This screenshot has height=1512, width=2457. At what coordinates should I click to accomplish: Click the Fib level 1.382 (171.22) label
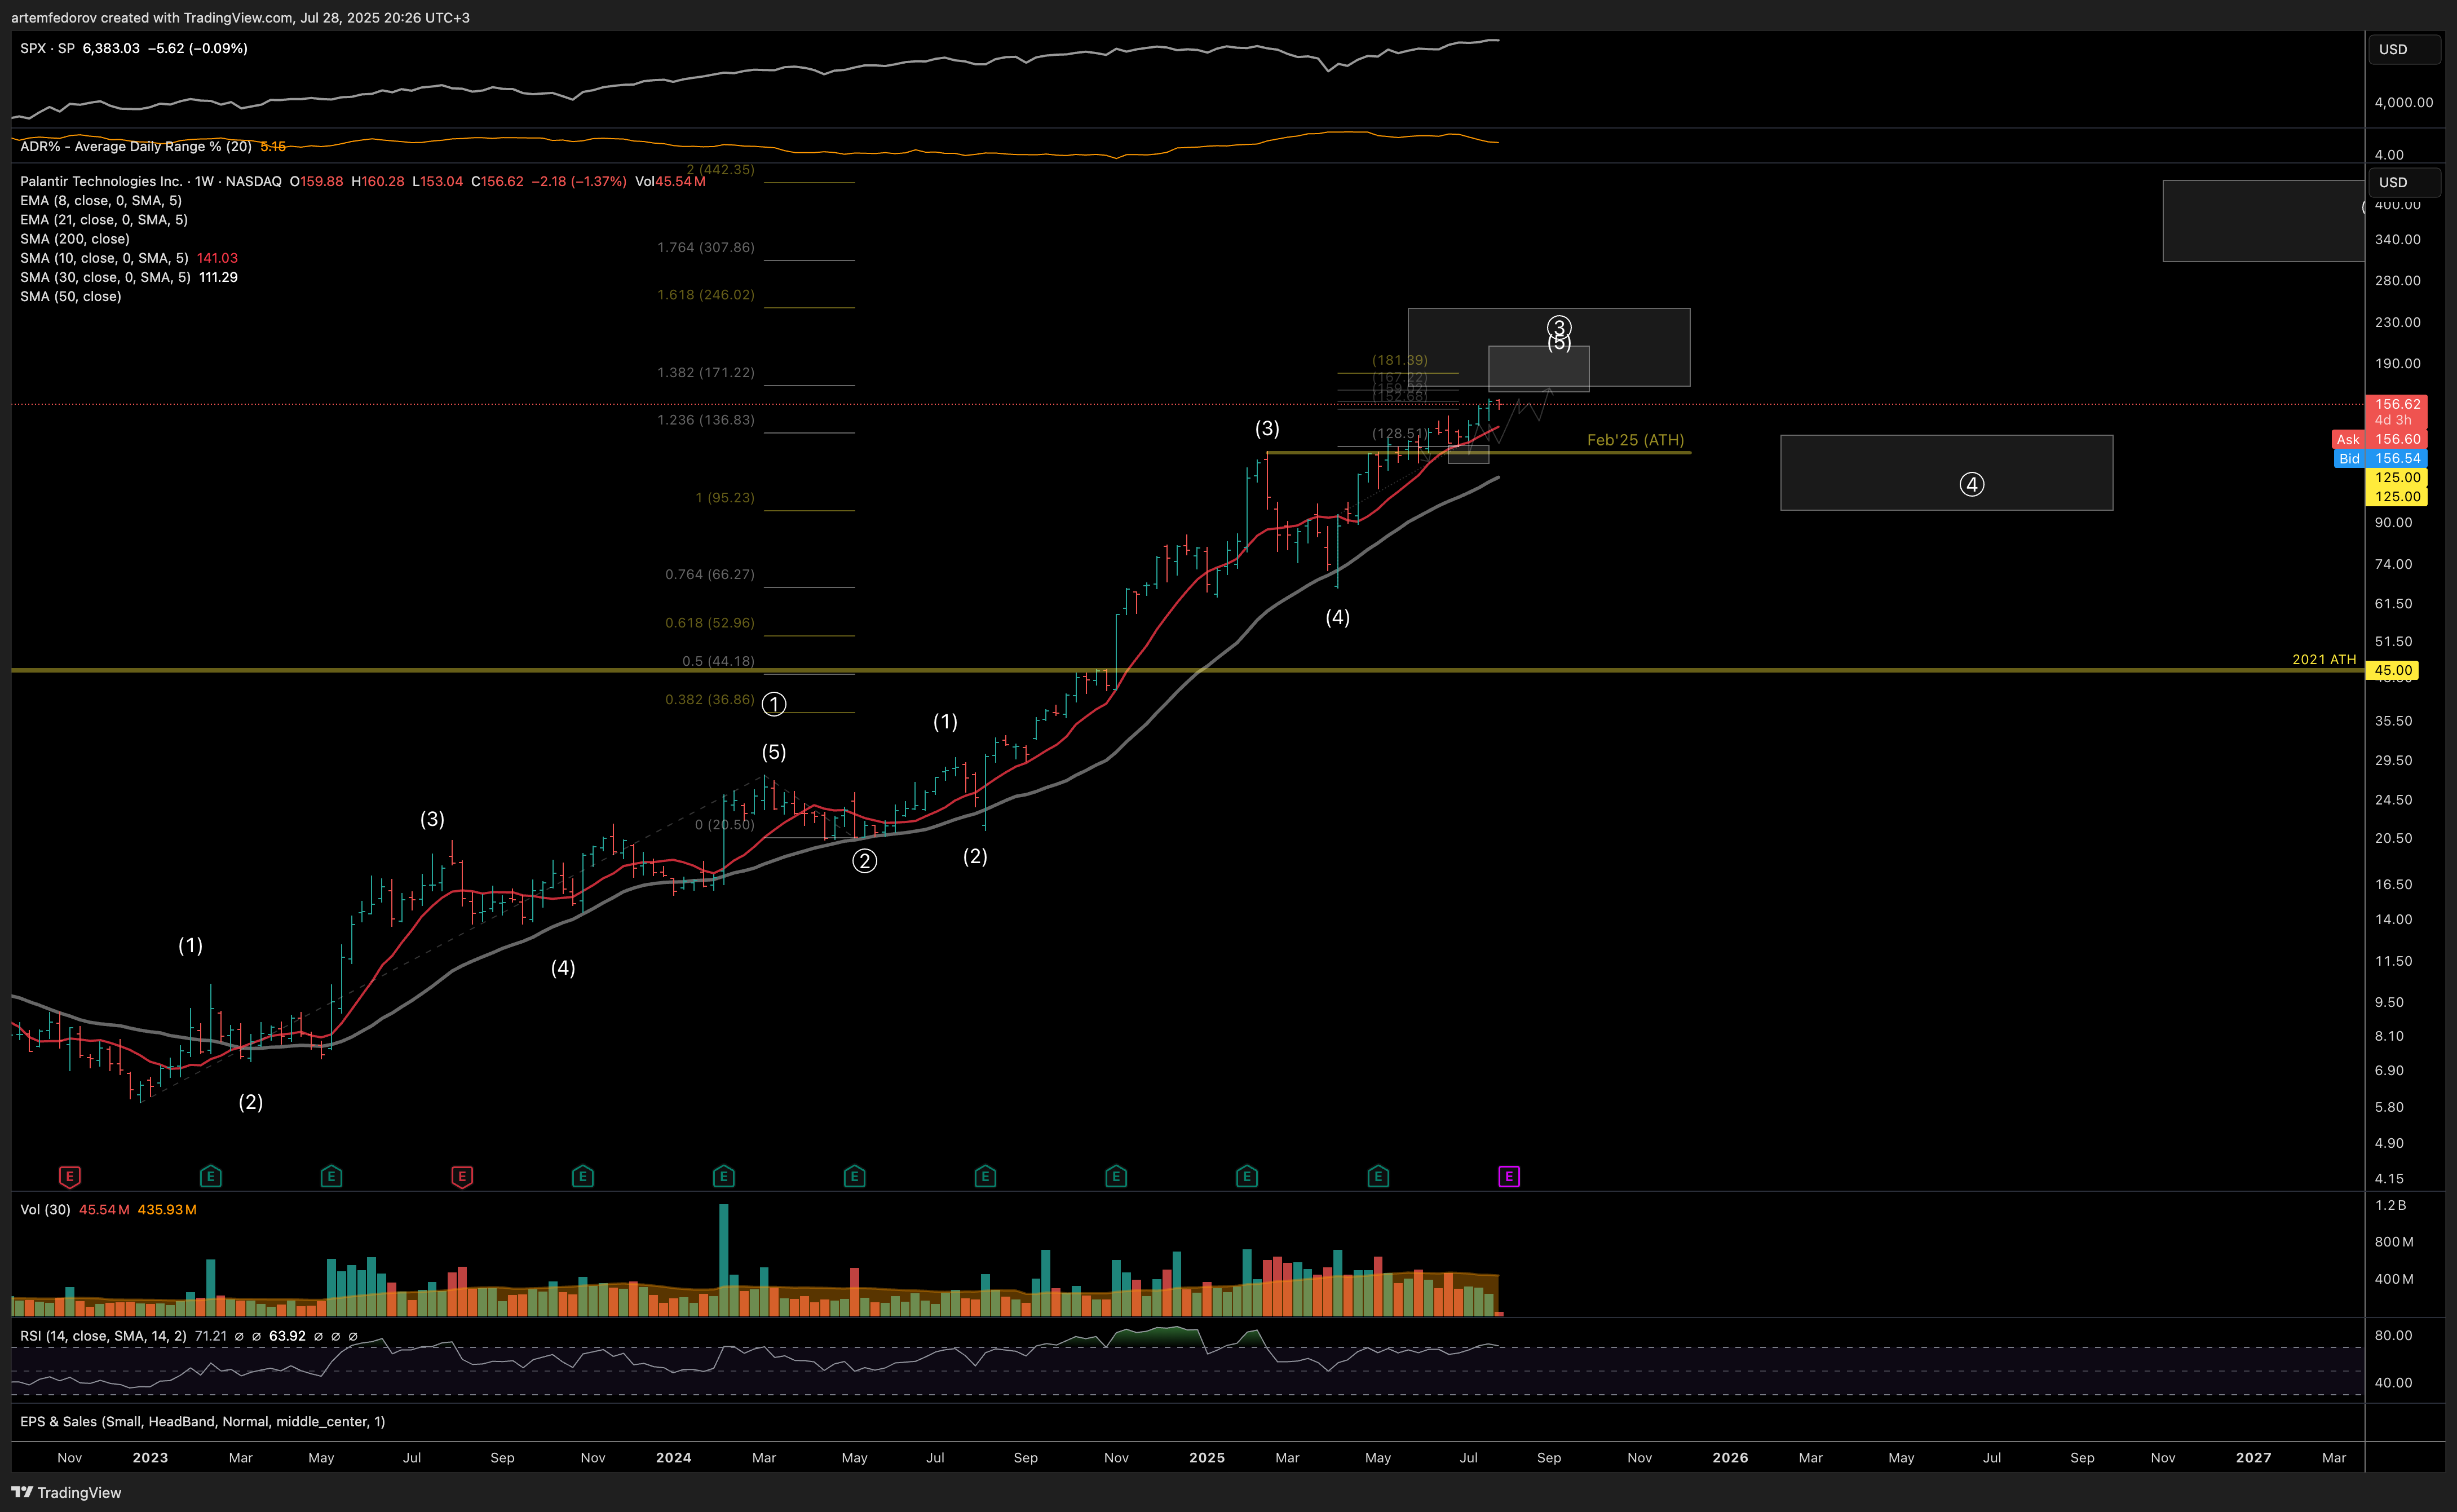click(705, 372)
